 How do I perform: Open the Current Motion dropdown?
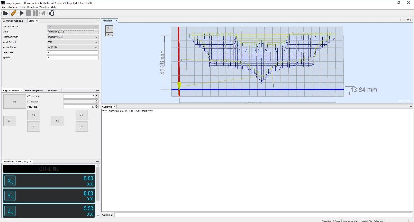73,26
